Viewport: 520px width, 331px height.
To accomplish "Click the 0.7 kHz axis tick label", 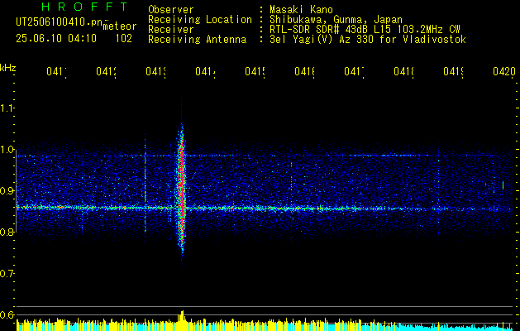I will (7, 274).
